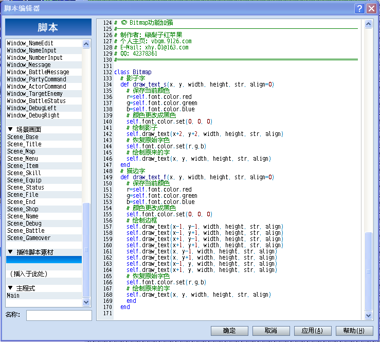Click line 144 self.font.color.set(r,g,b)
Viewport: 380px width, 342px height.
click(166, 146)
